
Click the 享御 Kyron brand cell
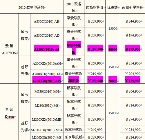click(9, 112)
